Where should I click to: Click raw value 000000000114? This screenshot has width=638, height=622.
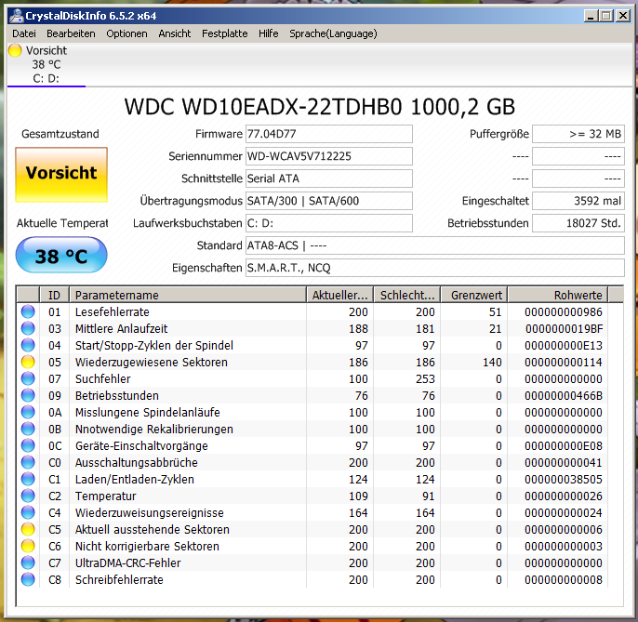(x=564, y=362)
